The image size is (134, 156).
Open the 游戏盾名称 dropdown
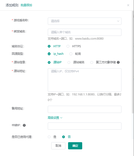[x=85, y=21]
